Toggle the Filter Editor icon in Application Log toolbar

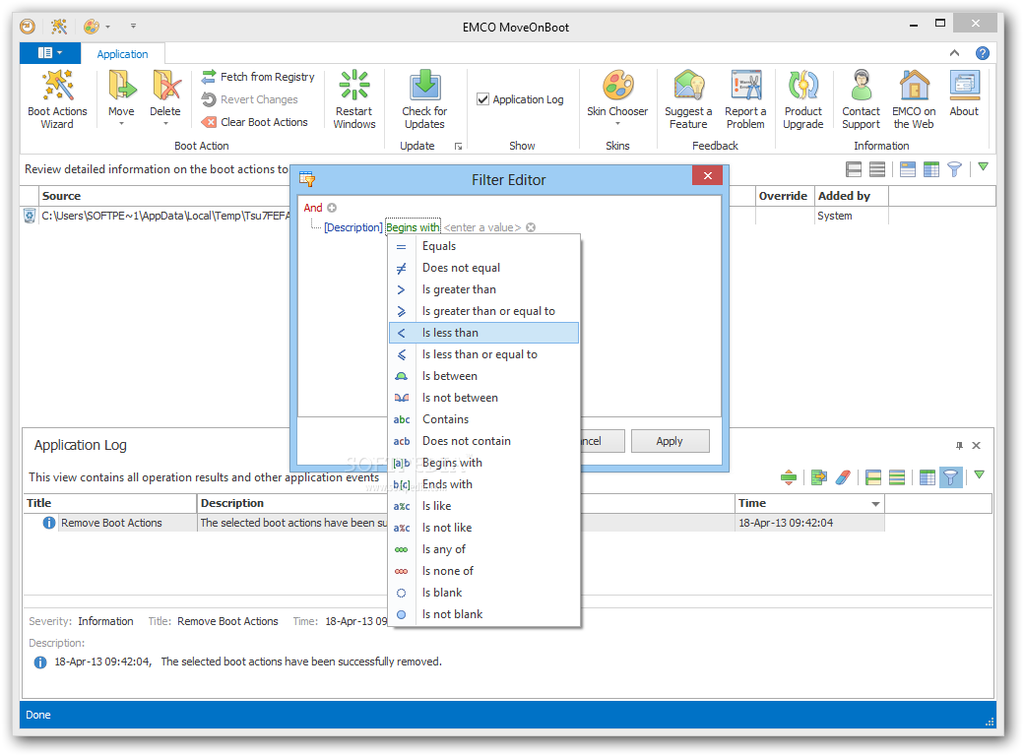click(951, 477)
